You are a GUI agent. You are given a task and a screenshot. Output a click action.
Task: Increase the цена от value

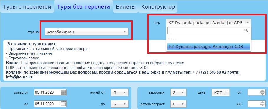coord(262,91)
